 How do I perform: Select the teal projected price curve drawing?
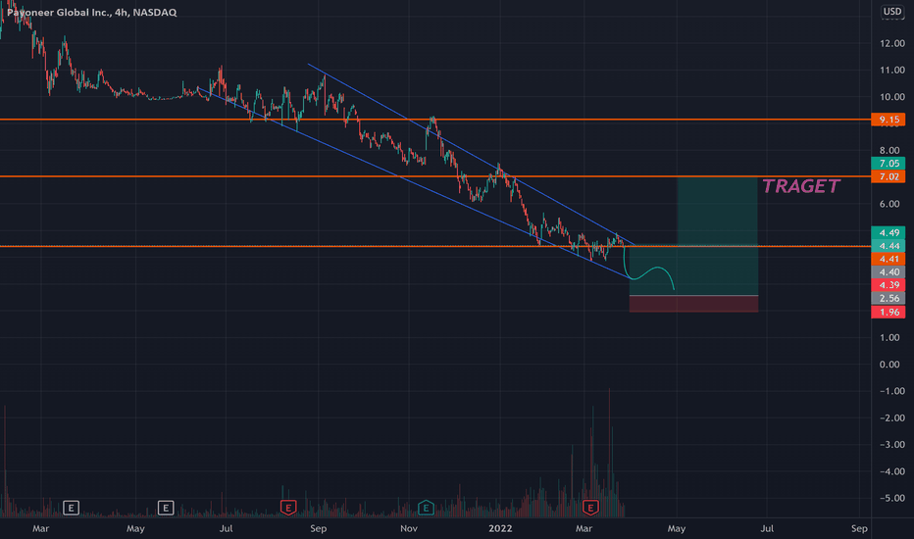point(648,270)
